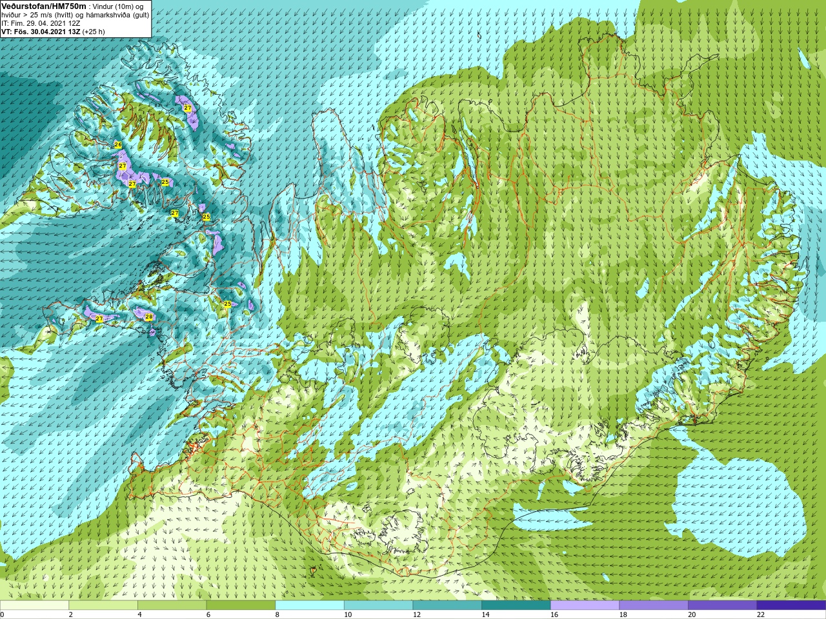
Task: Select the palest 0–2 m/s legend swatch
Action: pyautogui.click(x=34, y=605)
